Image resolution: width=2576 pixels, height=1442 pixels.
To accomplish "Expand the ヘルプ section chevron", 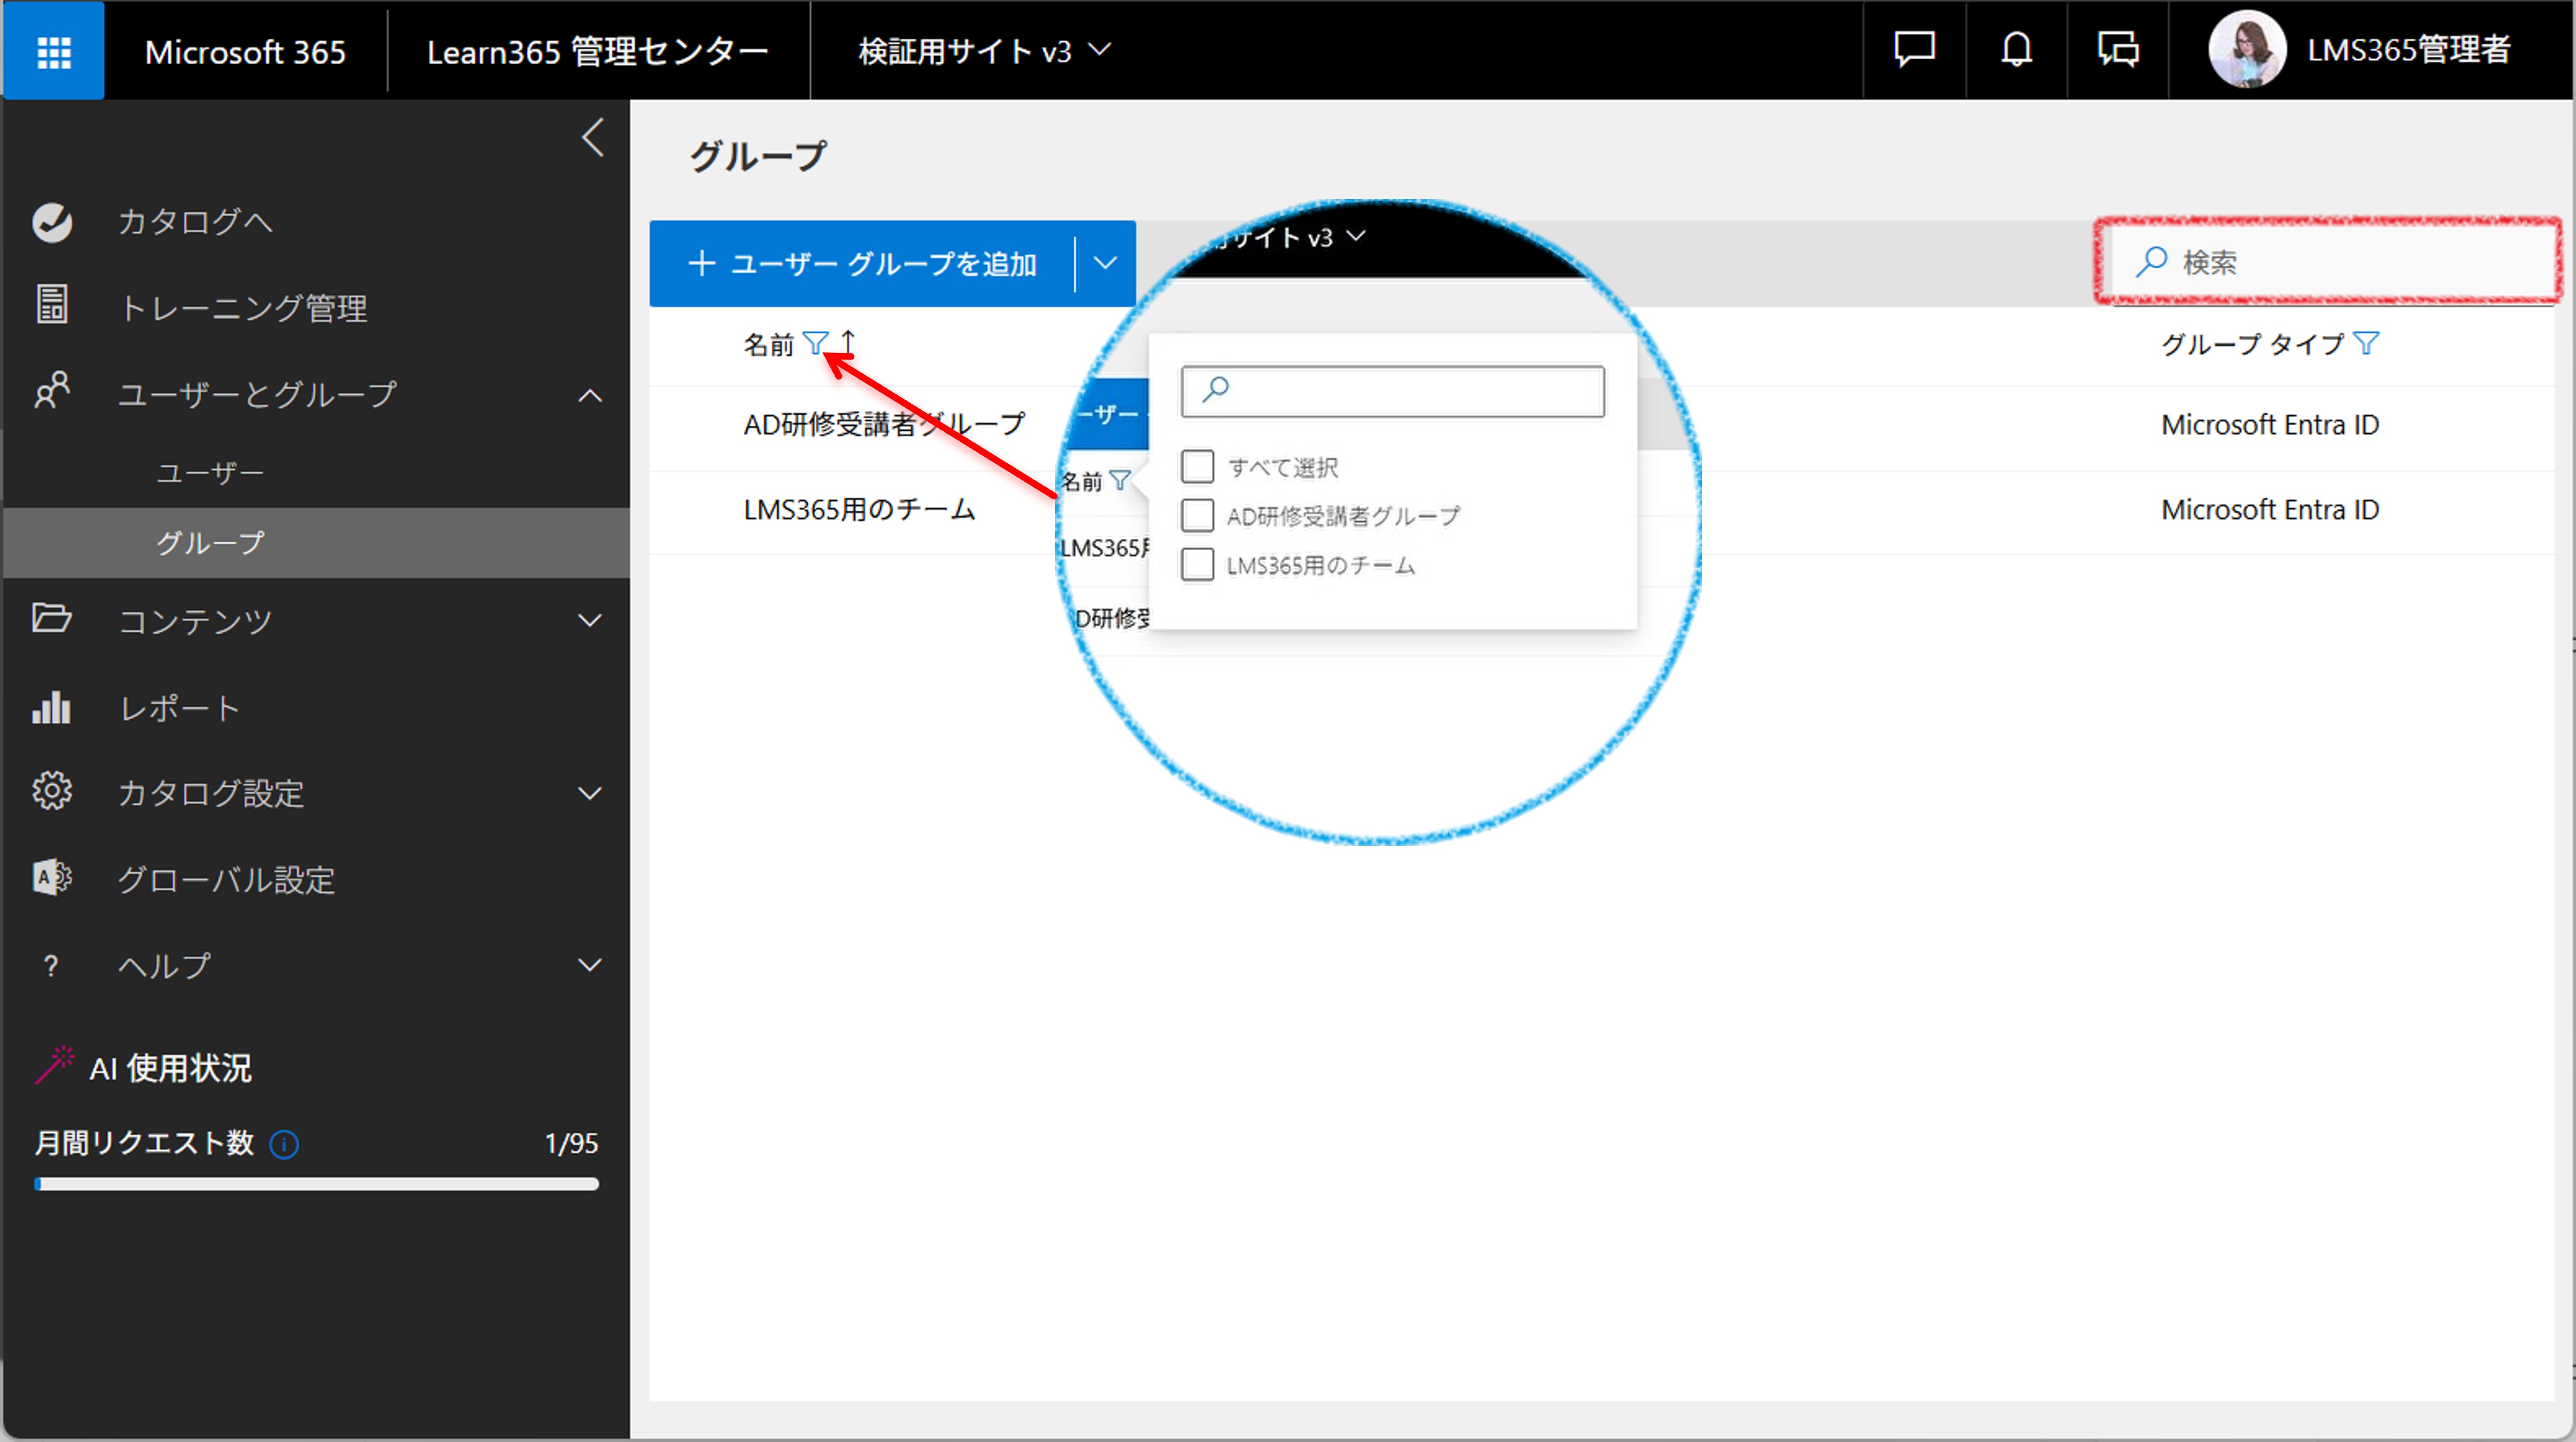I will point(590,966).
